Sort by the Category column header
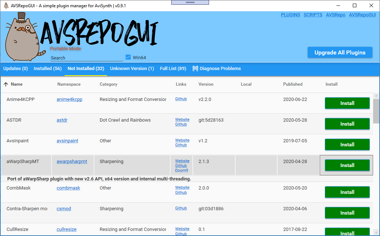The width and height of the screenshot is (380, 236). click(108, 84)
